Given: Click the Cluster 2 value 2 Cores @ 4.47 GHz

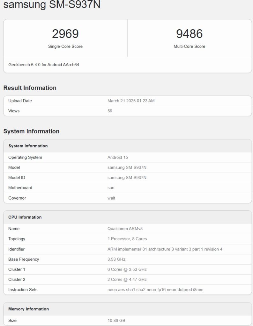Looking at the screenshot, I should point(127,280).
